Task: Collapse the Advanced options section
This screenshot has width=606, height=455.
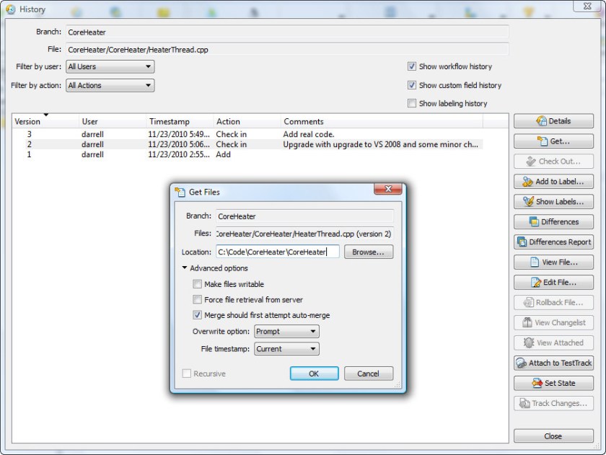Action: [185, 269]
